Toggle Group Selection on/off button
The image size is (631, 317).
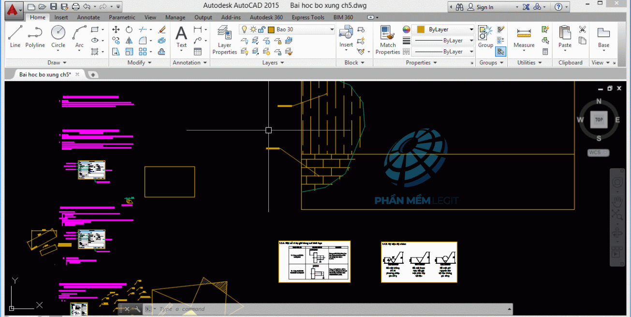[x=500, y=52]
